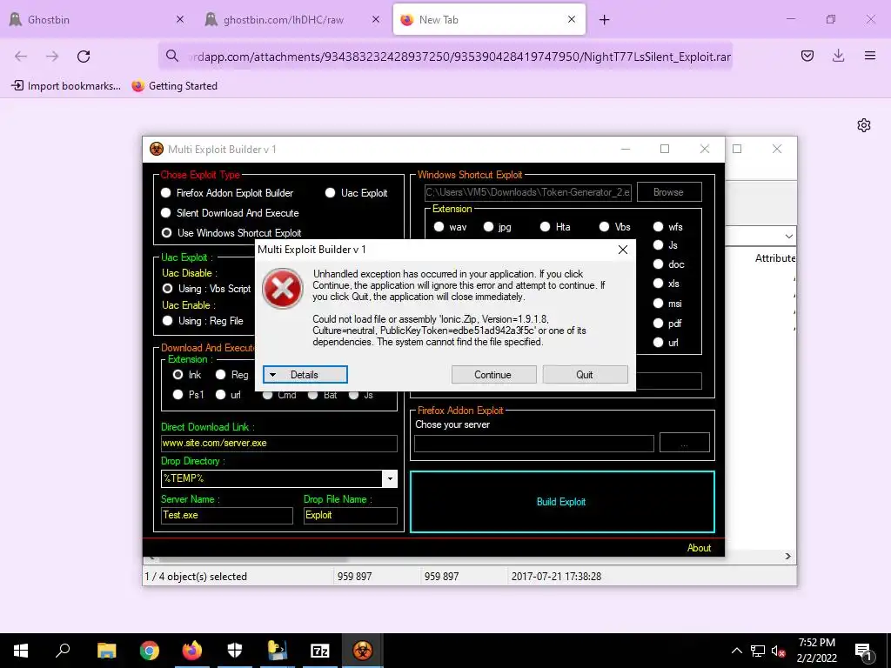Open Google Chrome from the taskbar
This screenshot has width=891, height=668.
[150, 650]
